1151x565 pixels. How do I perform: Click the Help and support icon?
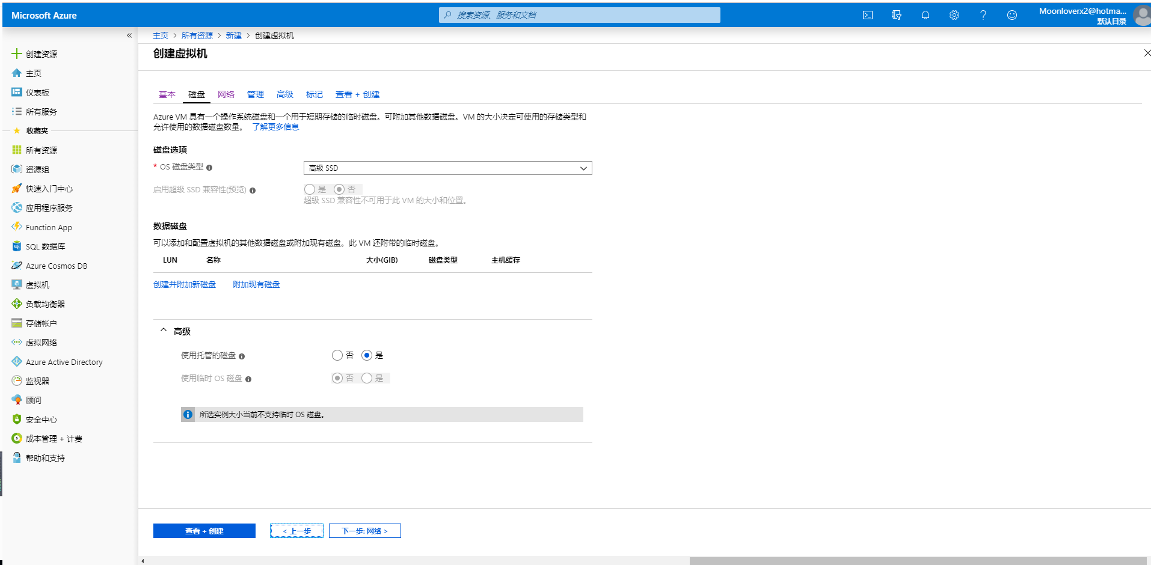(x=17, y=457)
